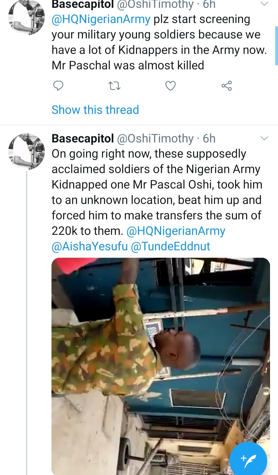Open the @AishaYesufu mention
The height and width of the screenshot is (475, 278).
point(90,246)
